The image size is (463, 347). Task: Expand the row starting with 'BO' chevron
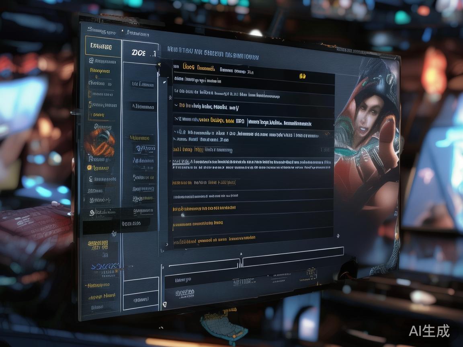176,106
